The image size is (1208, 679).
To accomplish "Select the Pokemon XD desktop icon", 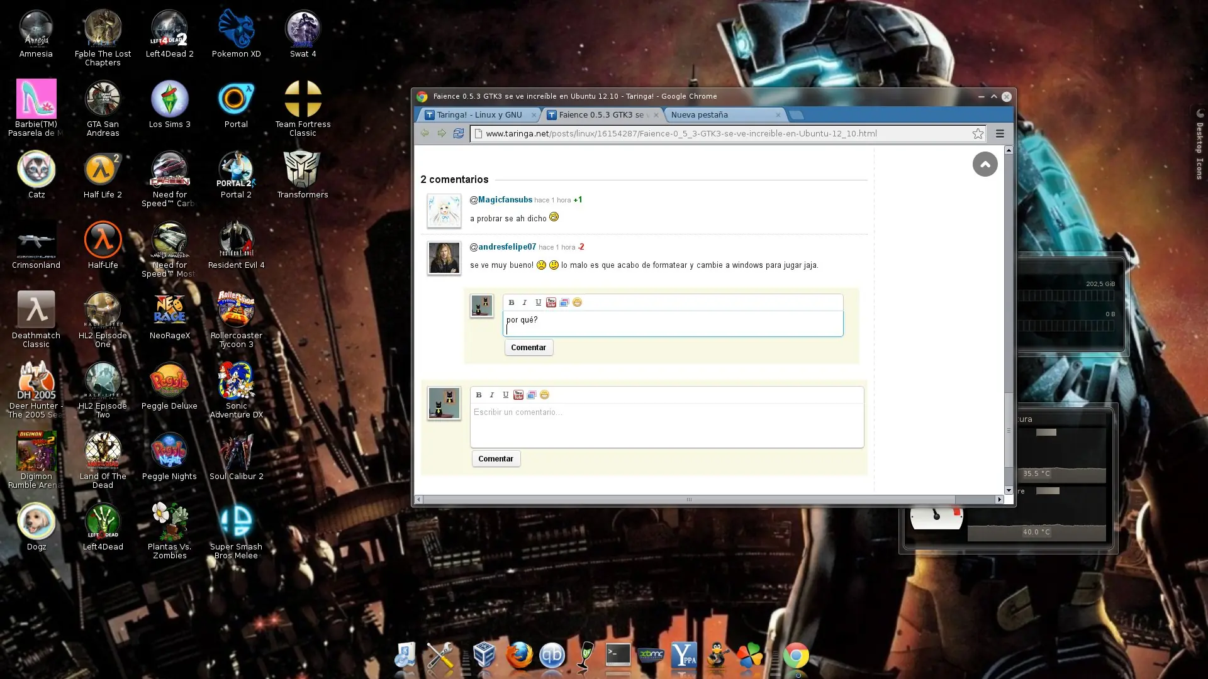I will (236, 35).
